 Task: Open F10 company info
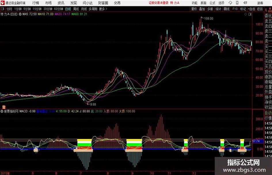[x=235, y=9]
